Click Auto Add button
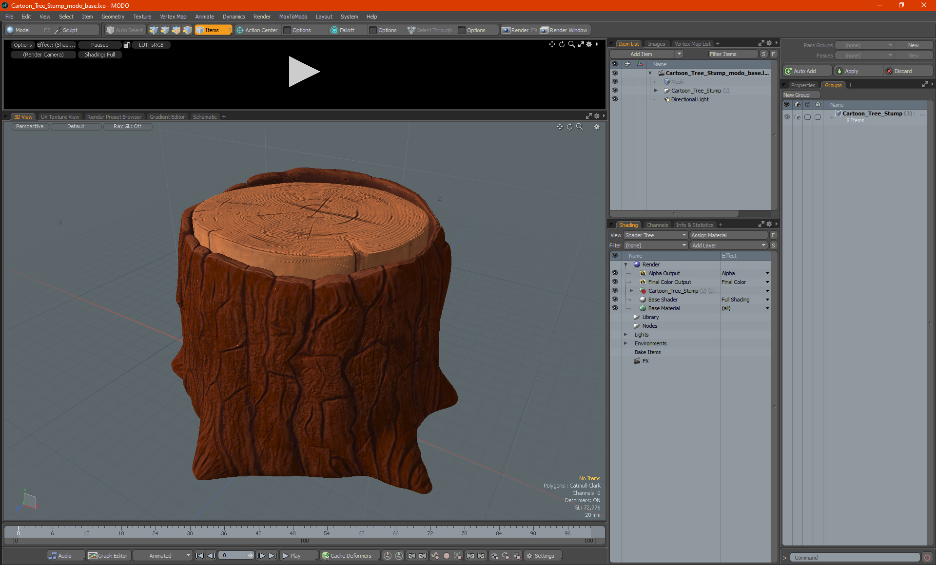Screen dimensions: 936x565 click(807, 71)
